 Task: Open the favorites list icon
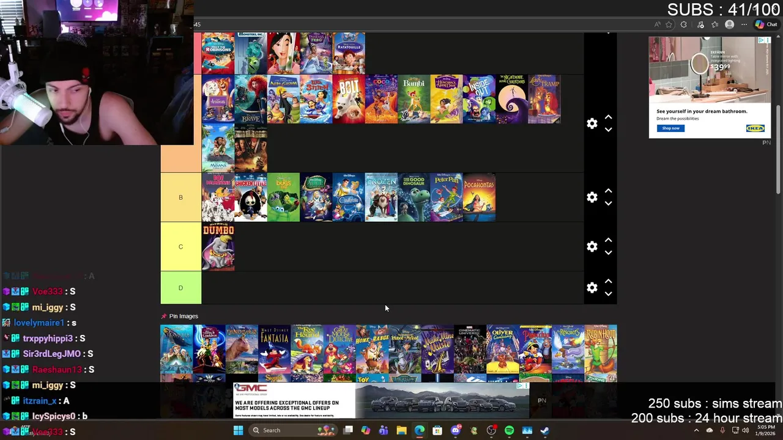(x=714, y=24)
